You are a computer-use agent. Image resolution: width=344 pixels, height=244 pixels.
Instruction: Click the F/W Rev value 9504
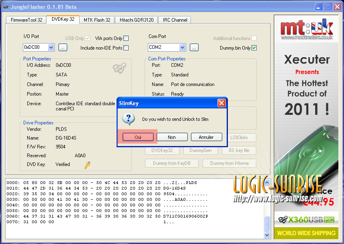pos(60,147)
